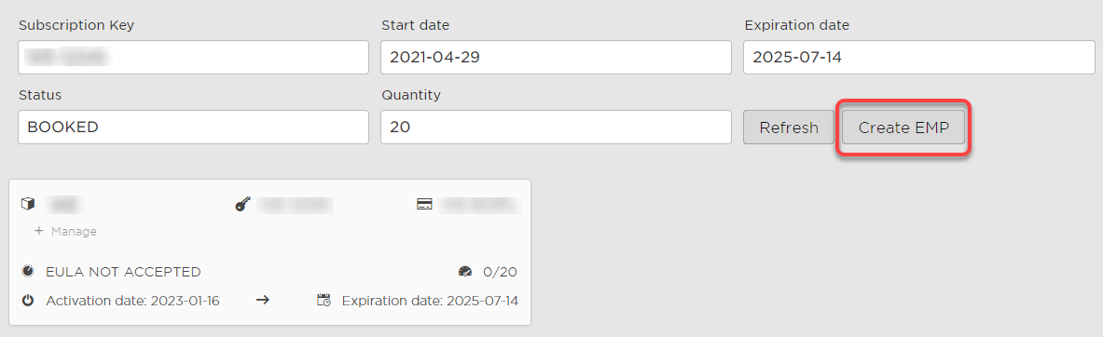Click the Refresh button

point(789,128)
